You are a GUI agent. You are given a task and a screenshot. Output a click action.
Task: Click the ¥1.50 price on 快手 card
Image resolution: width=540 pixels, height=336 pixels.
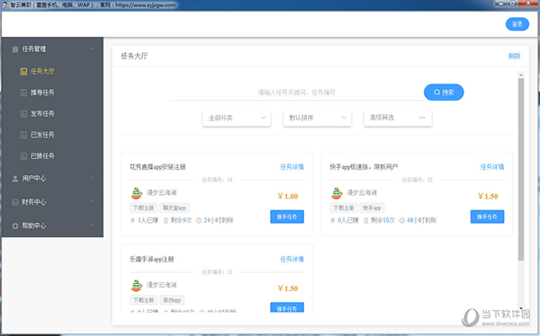pyautogui.click(x=488, y=197)
